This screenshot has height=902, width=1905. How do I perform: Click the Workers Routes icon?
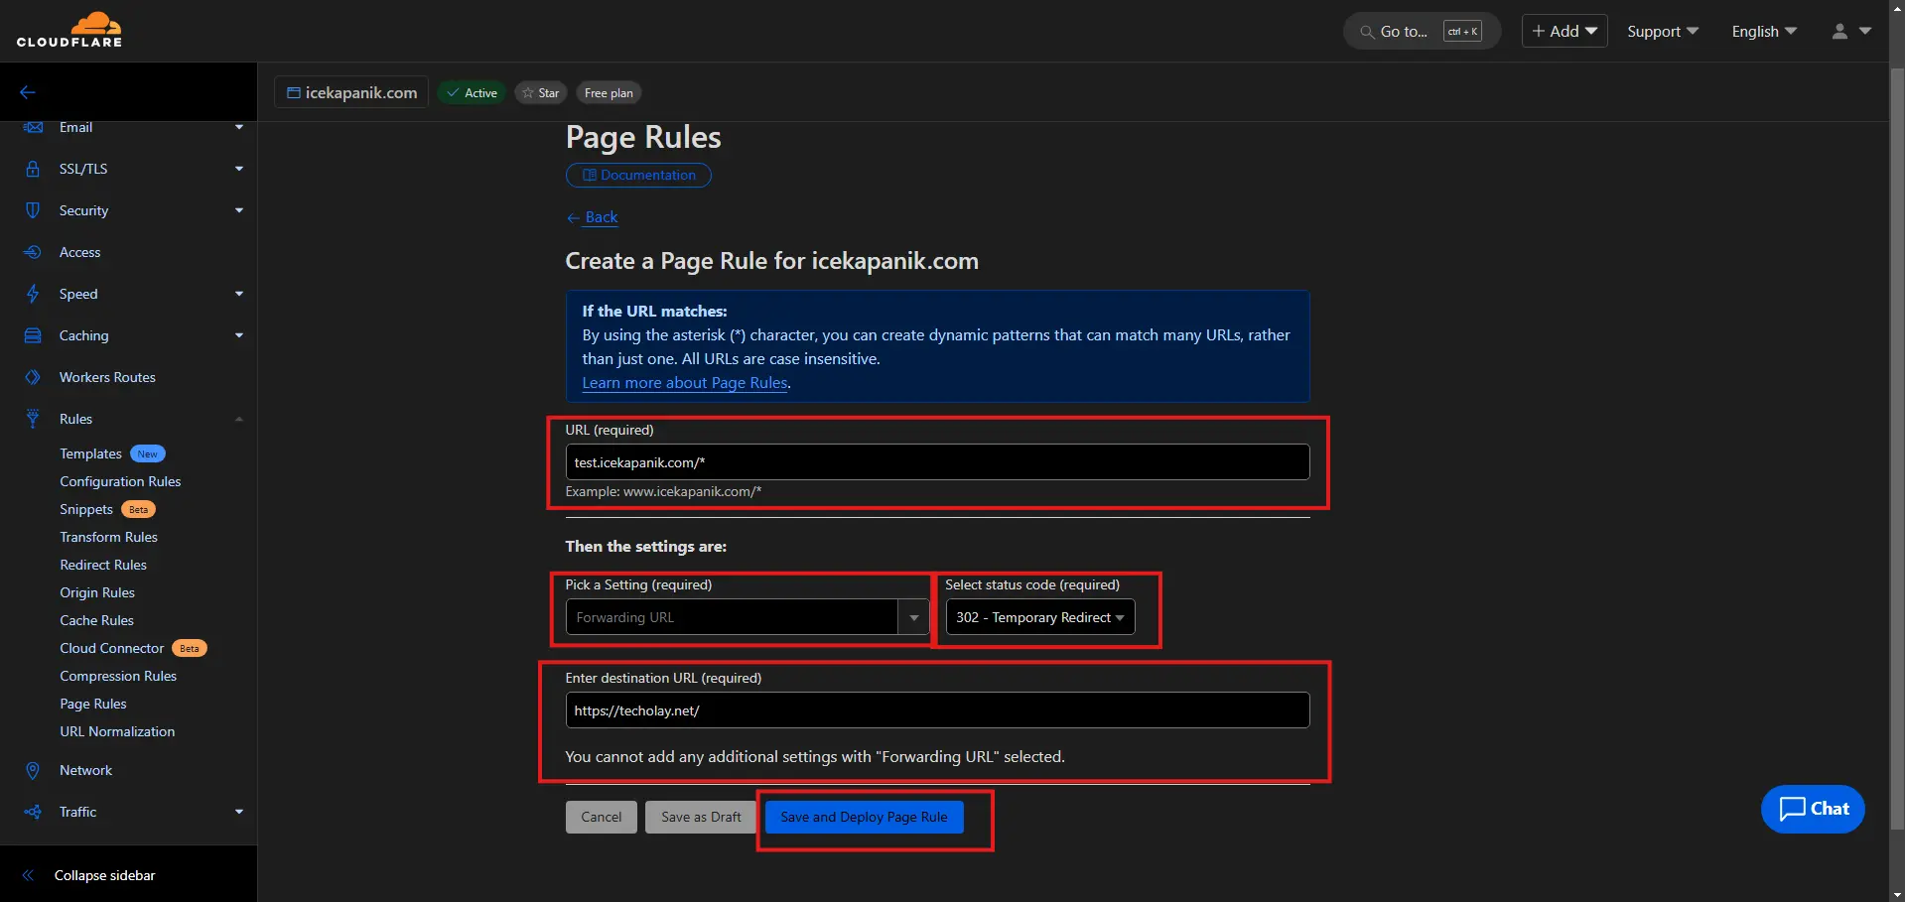(x=33, y=377)
